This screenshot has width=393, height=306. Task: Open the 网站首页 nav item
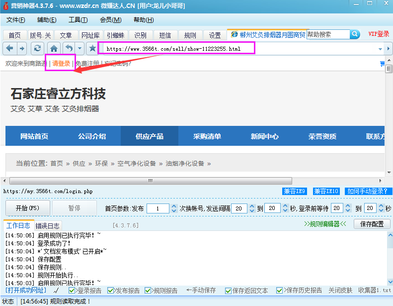click(34, 136)
